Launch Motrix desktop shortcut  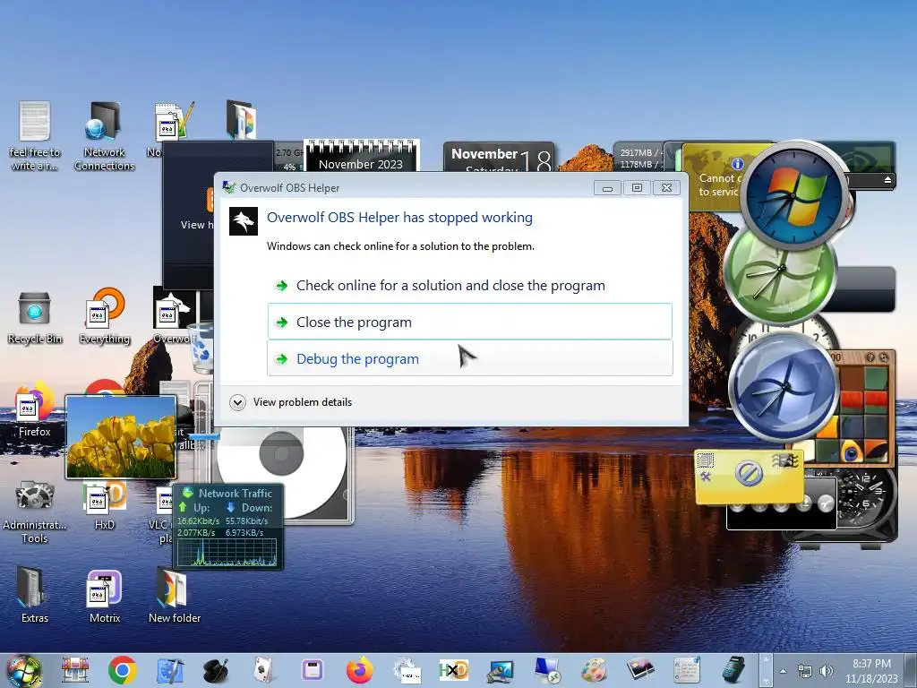coord(104,596)
